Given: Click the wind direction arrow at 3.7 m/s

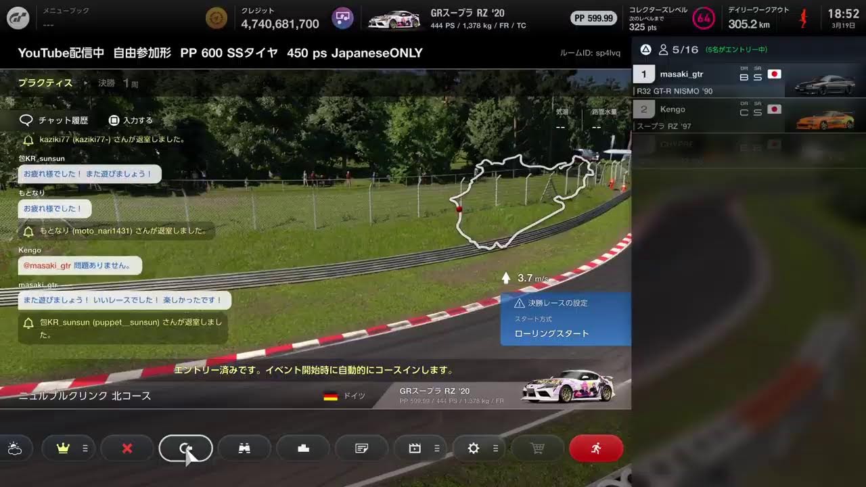Looking at the screenshot, I should click(x=505, y=278).
